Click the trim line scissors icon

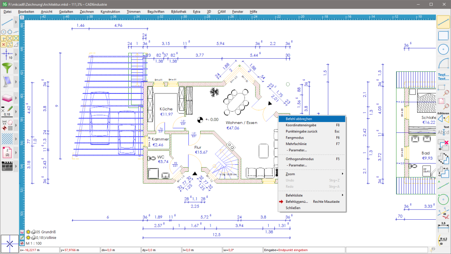[x=443, y=214]
